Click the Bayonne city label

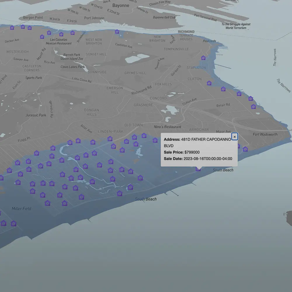coord(120,6)
